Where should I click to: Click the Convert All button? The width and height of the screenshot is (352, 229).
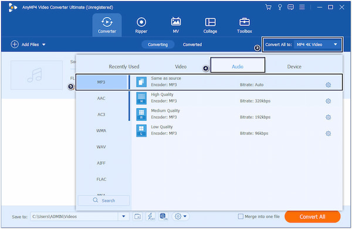click(312, 217)
